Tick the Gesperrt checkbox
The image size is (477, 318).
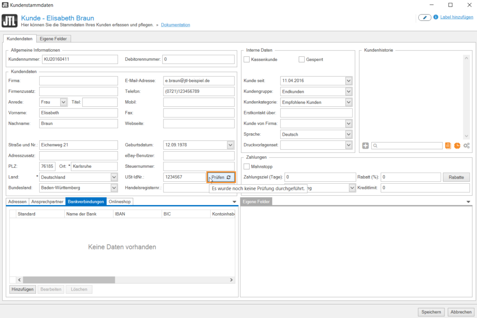301,59
